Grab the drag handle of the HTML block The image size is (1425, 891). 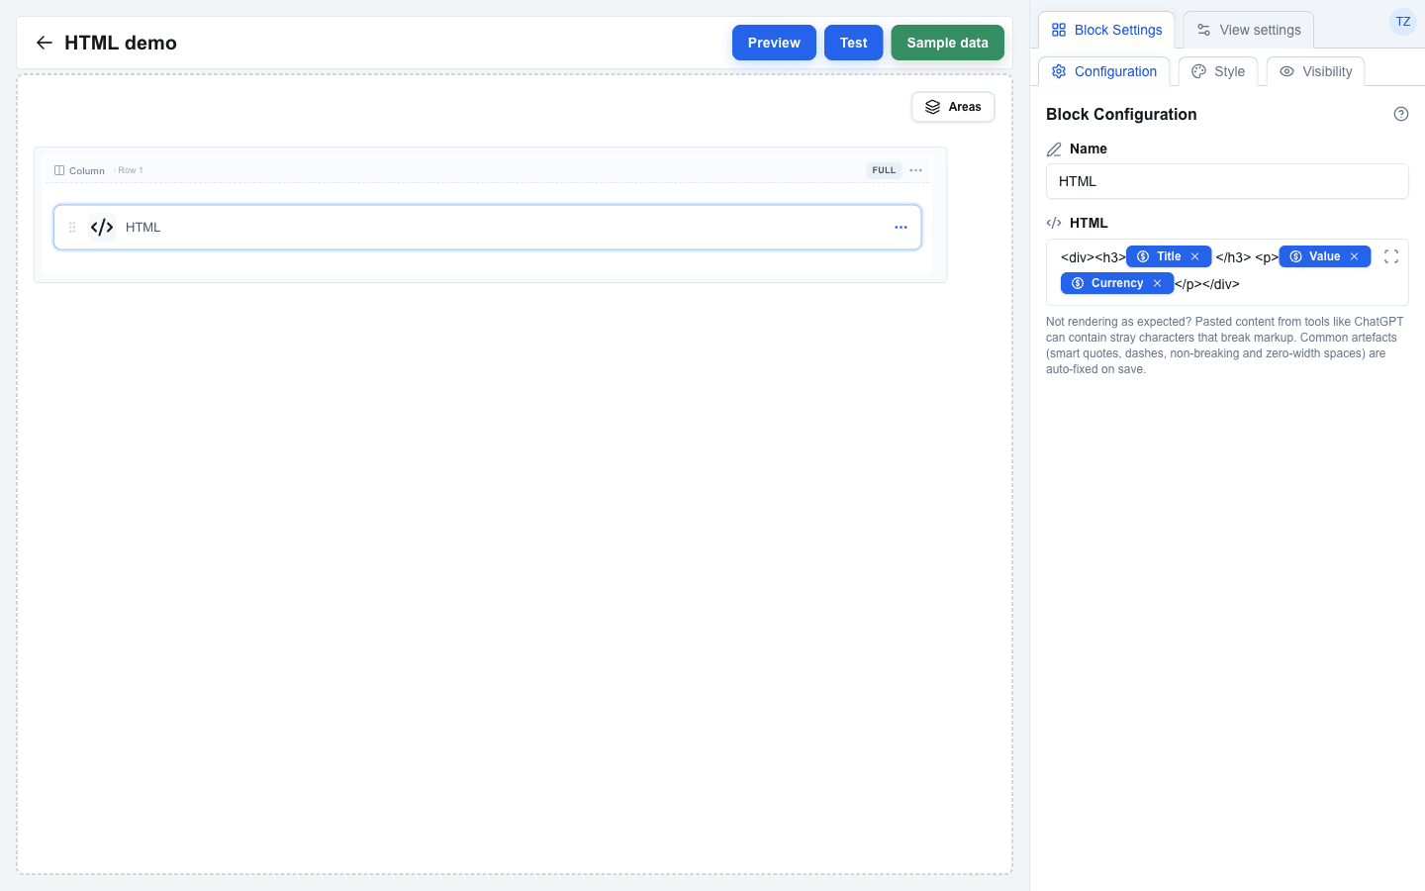tap(72, 228)
